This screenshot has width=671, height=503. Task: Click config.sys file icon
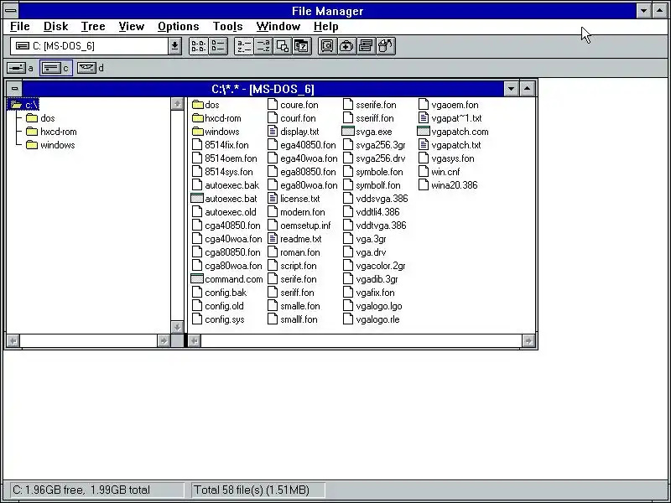[x=197, y=319]
